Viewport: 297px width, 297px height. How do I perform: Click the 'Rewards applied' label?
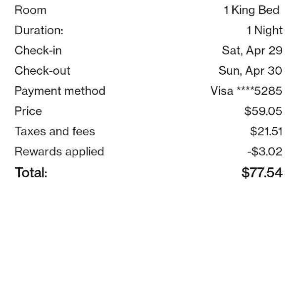point(59,152)
